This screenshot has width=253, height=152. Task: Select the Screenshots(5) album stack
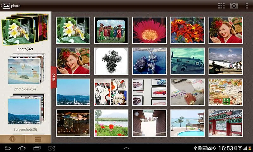26,109
